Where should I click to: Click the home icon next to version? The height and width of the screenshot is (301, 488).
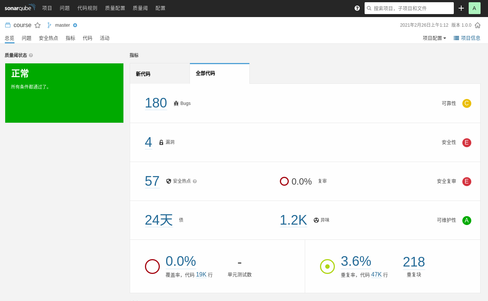pyautogui.click(x=478, y=25)
